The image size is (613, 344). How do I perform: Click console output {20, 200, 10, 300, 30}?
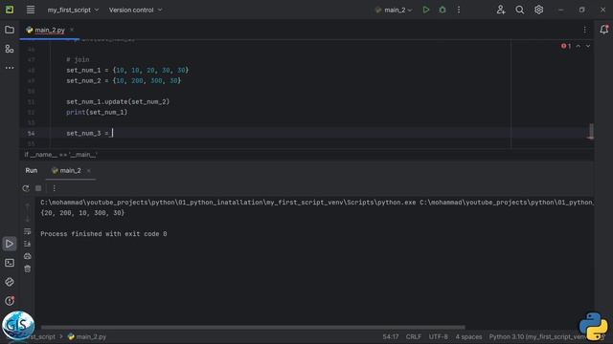tap(82, 213)
